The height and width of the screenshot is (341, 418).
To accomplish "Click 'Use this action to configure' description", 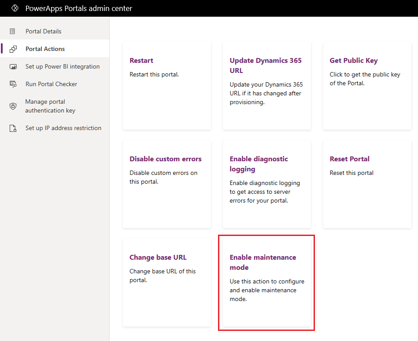I will (x=267, y=290).
